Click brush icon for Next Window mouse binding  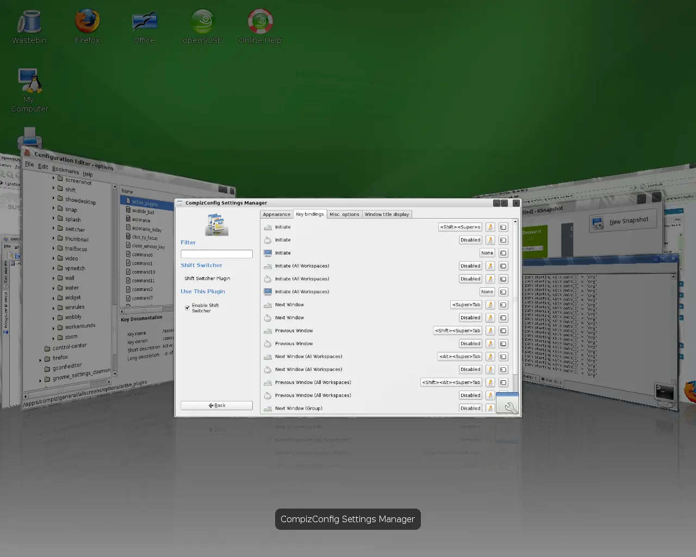[490, 318]
